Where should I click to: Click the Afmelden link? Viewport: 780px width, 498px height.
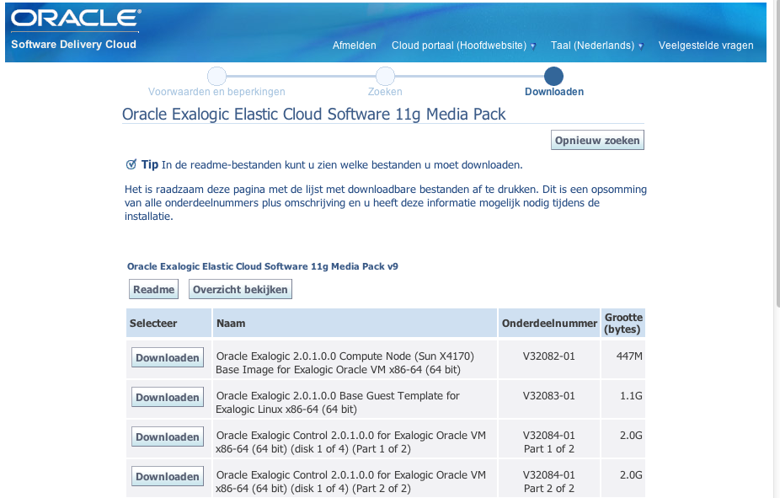[x=354, y=46]
